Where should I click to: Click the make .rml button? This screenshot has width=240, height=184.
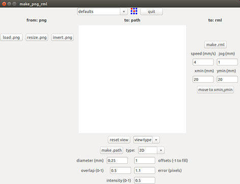click(216, 45)
